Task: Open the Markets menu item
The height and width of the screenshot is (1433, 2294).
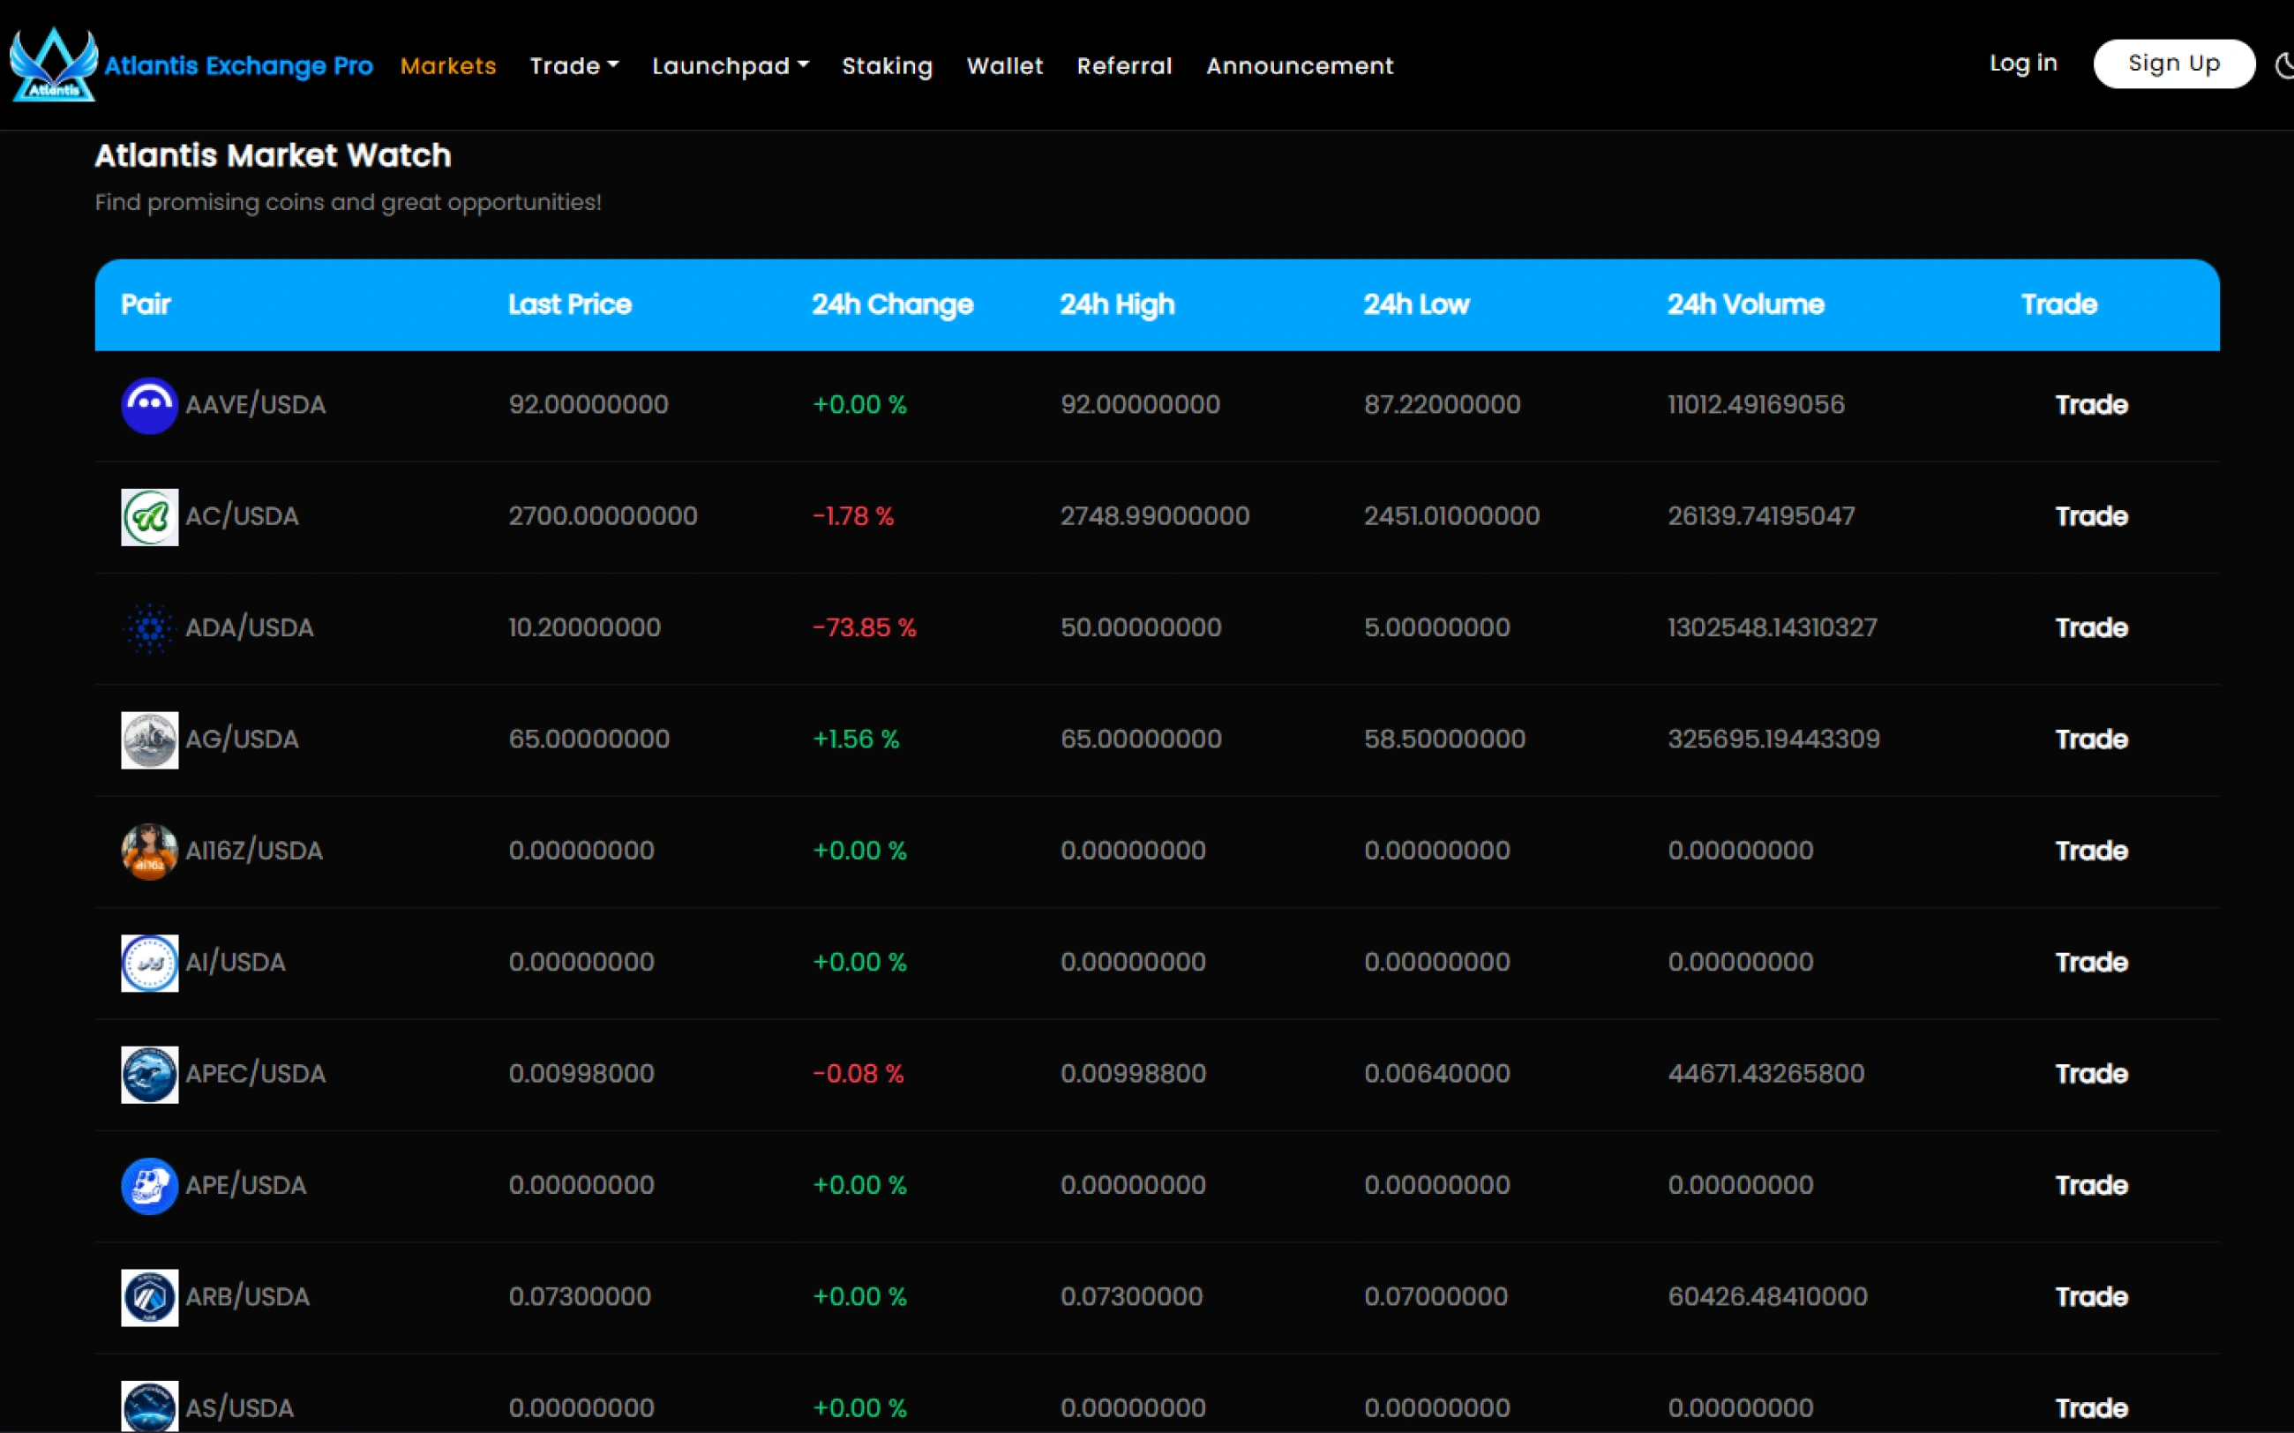Action: 448,65
